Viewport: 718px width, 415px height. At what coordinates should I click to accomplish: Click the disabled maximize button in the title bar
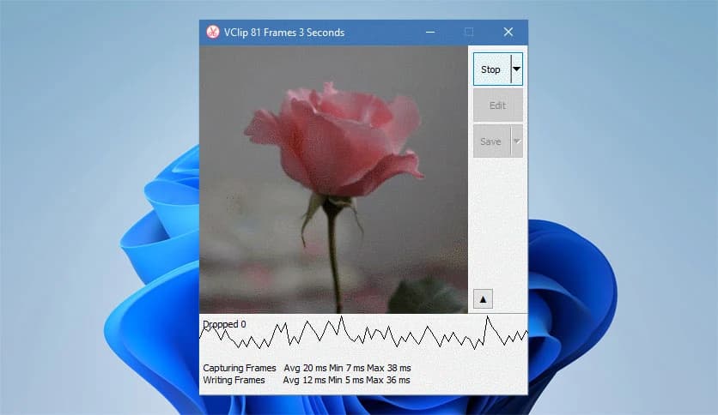pos(469,32)
